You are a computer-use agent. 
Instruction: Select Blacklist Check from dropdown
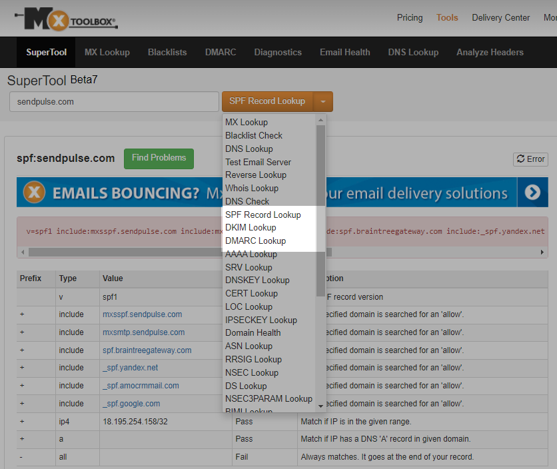(x=254, y=135)
